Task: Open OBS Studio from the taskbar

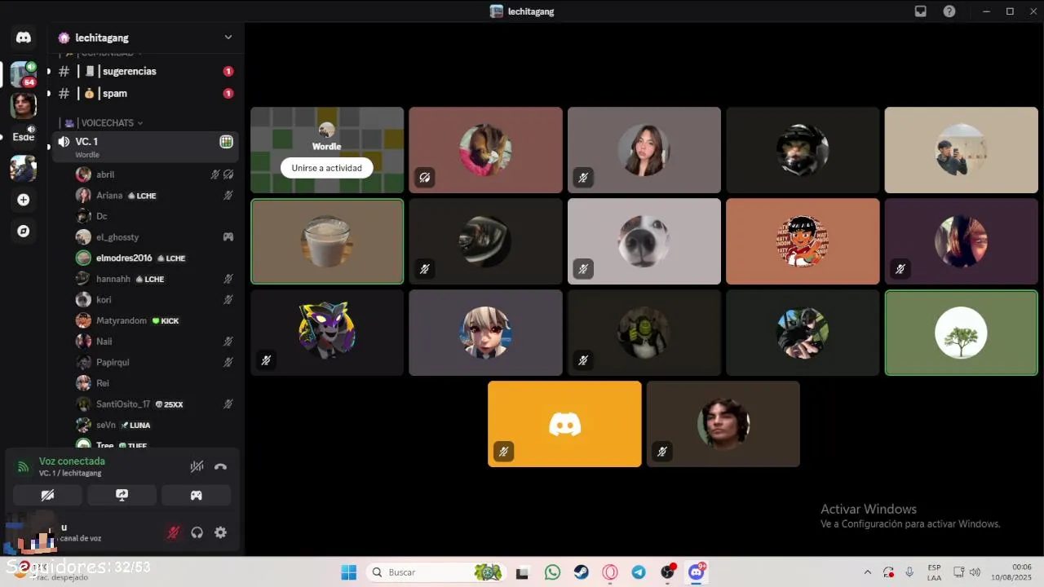Action: click(668, 572)
